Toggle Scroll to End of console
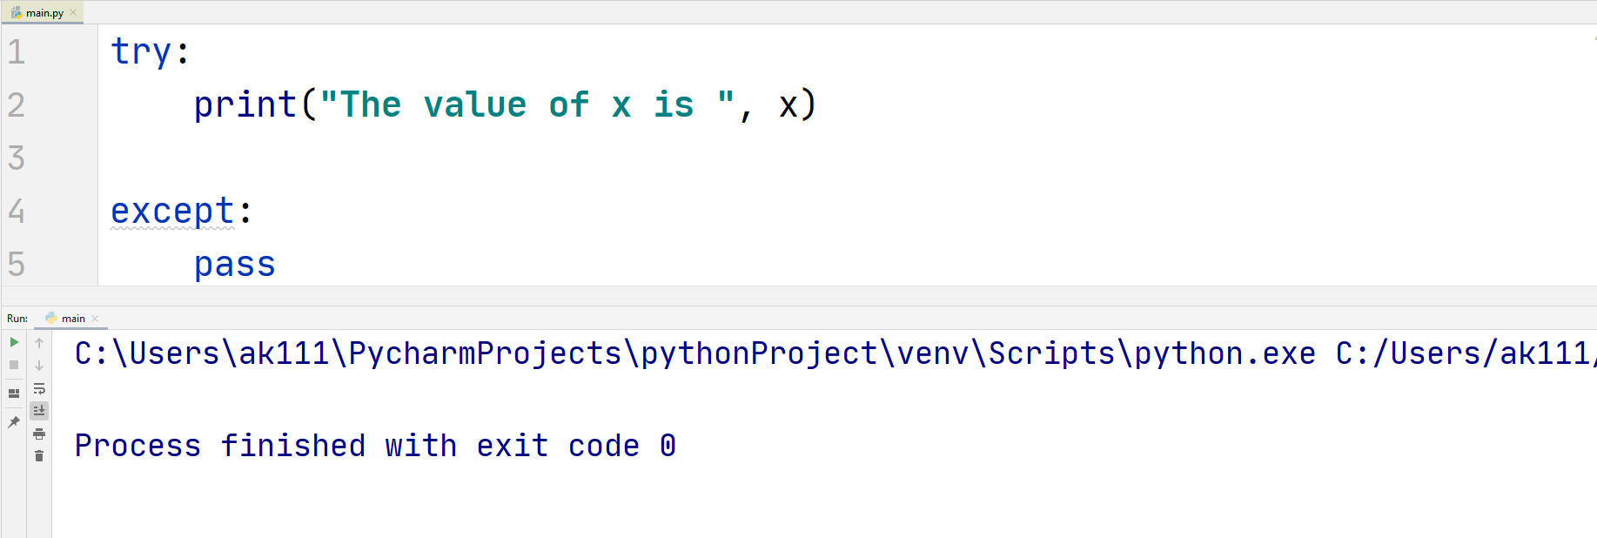This screenshot has width=1597, height=538. [39, 410]
